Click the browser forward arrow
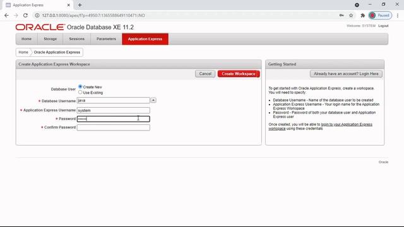404x227 pixels. click(16, 15)
